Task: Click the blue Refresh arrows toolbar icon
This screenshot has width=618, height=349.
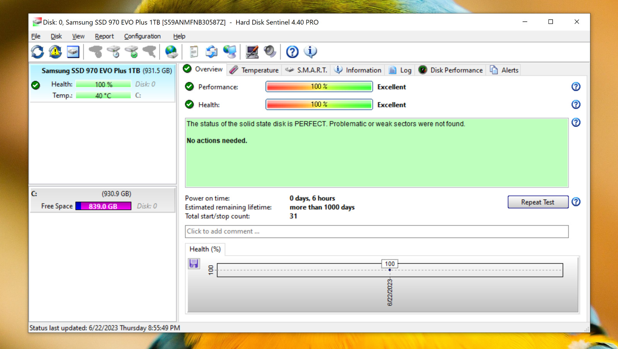Action: (x=37, y=51)
